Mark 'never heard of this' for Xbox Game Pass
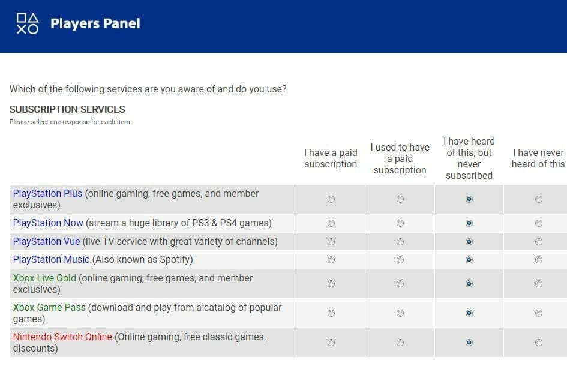Image resolution: width=567 pixels, height=366 pixels. 539,313
